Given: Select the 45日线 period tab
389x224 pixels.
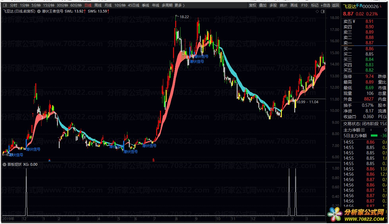Looking at the screenshot, I should click(134, 5).
